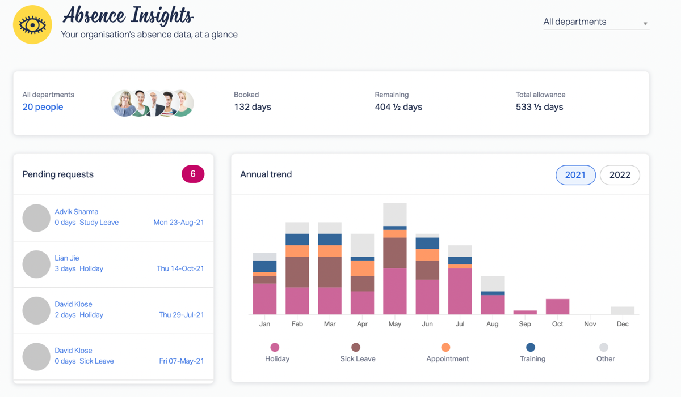The image size is (681, 397).
Task: Open the 20 people link
Action: (x=43, y=107)
